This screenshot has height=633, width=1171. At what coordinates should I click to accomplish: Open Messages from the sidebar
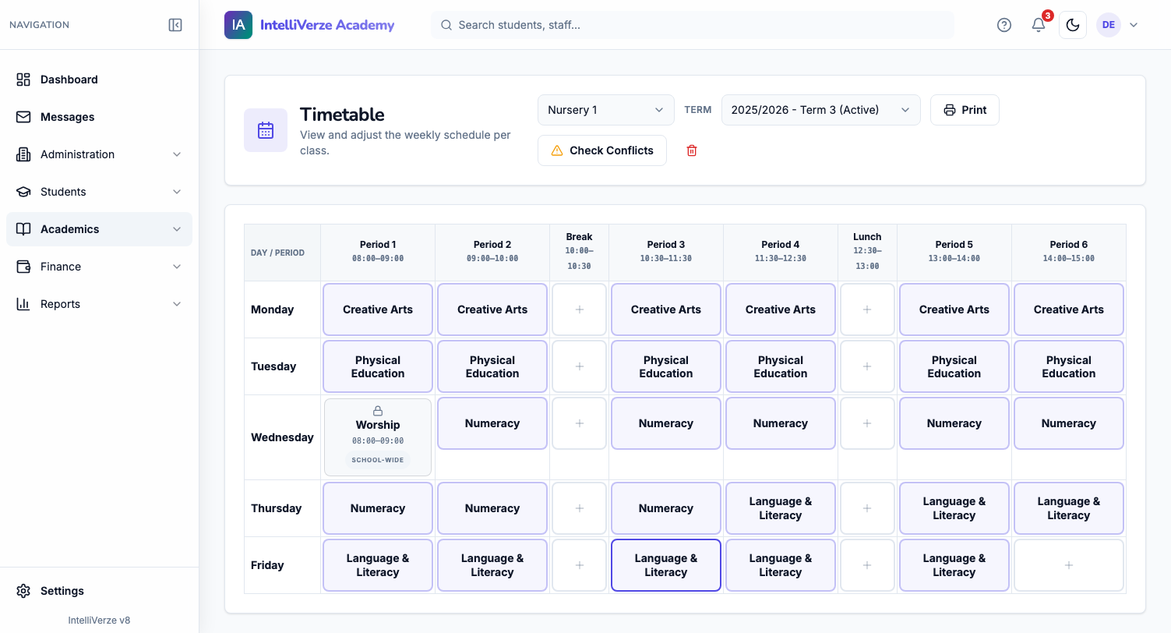99,117
